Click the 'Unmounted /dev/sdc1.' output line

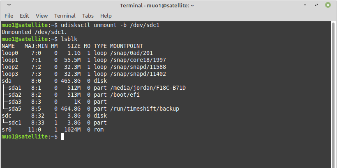click(35, 32)
